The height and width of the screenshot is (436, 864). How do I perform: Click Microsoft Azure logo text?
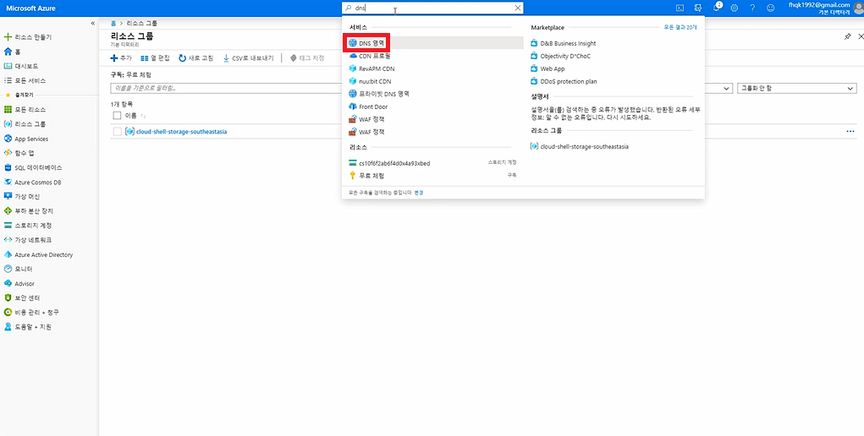[x=30, y=8]
